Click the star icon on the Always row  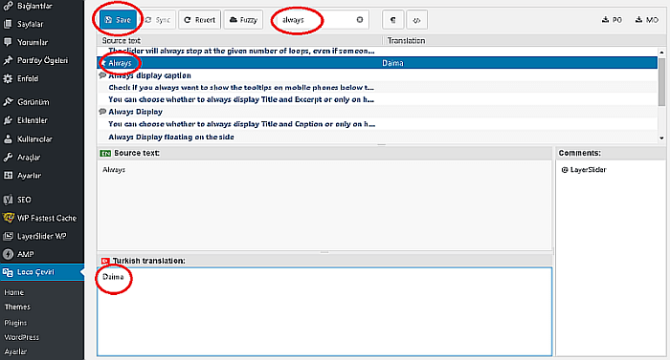click(103, 63)
